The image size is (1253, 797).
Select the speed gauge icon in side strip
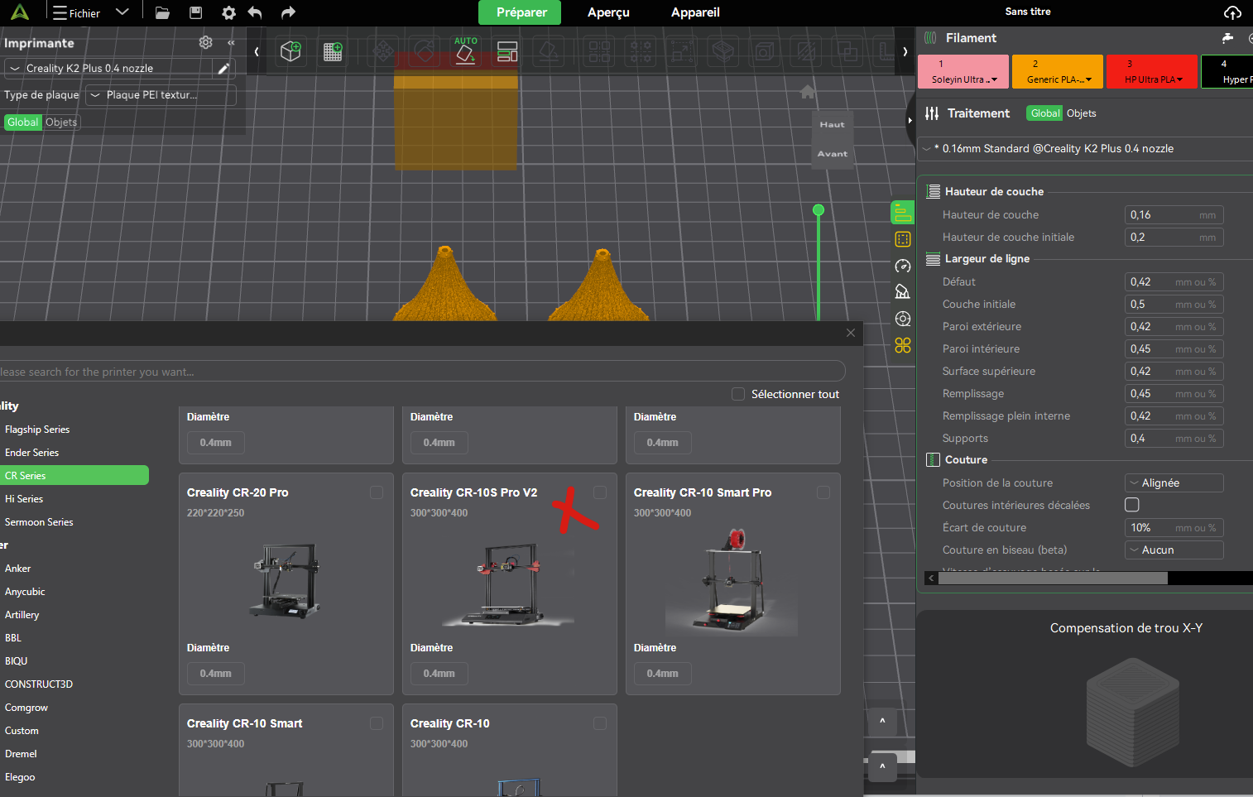tap(902, 266)
